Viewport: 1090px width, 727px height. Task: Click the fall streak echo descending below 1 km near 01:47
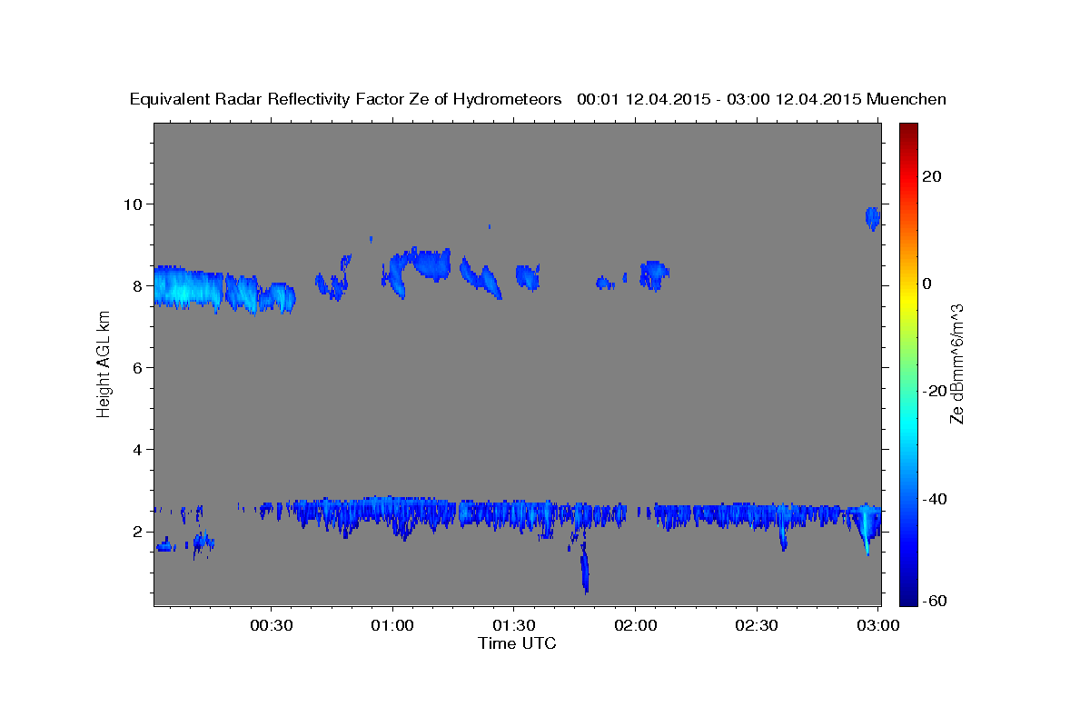585,568
